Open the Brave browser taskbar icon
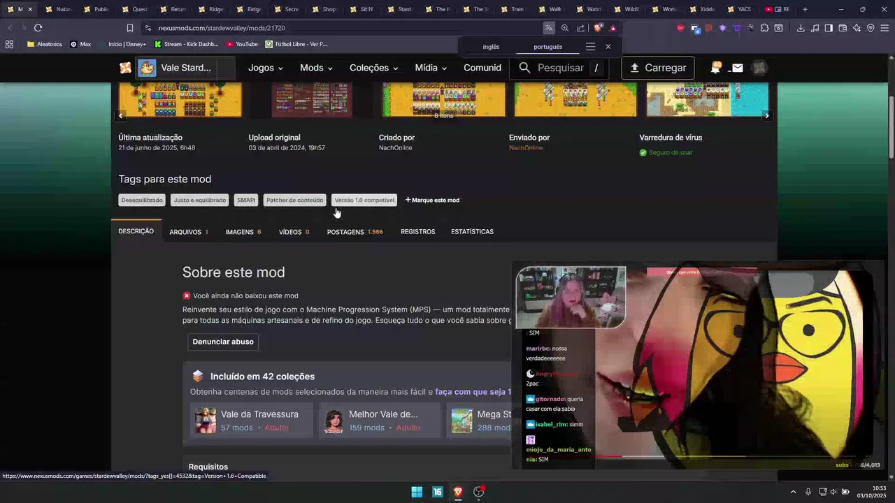Image resolution: width=895 pixels, height=503 pixels. (458, 492)
